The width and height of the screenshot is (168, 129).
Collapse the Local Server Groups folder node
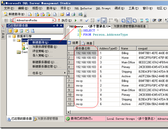pos(14,40)
